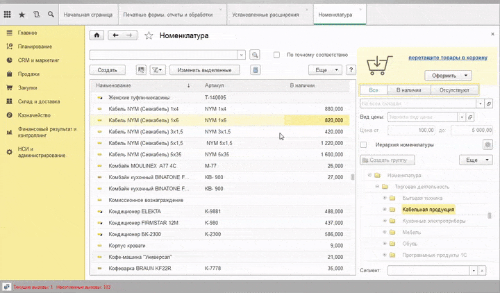This screenshot has width=500, height=293.
Task: Open CRM и маркетинг section
Action: (x=38, y=60)
